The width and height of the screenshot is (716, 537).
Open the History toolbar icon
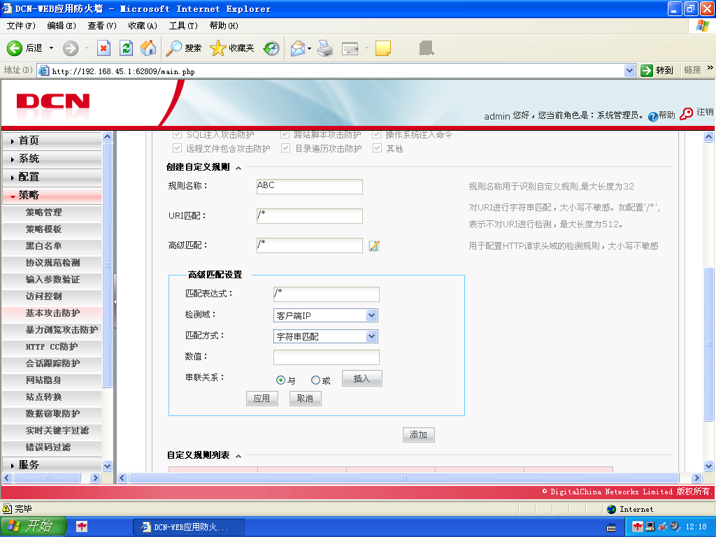[271, 48]
